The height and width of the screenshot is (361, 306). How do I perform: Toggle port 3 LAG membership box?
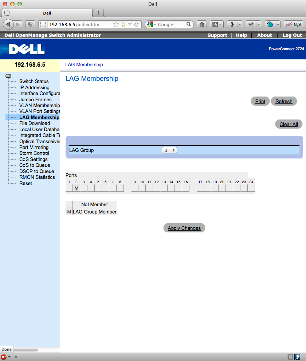pos(83,188)
